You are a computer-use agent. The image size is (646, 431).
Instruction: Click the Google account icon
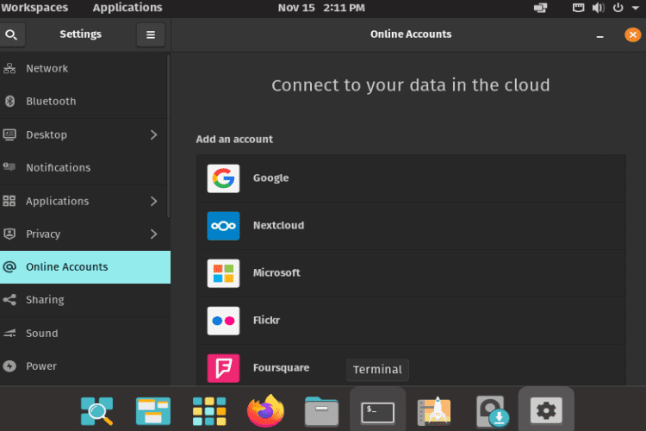click(x=223, y=178)
